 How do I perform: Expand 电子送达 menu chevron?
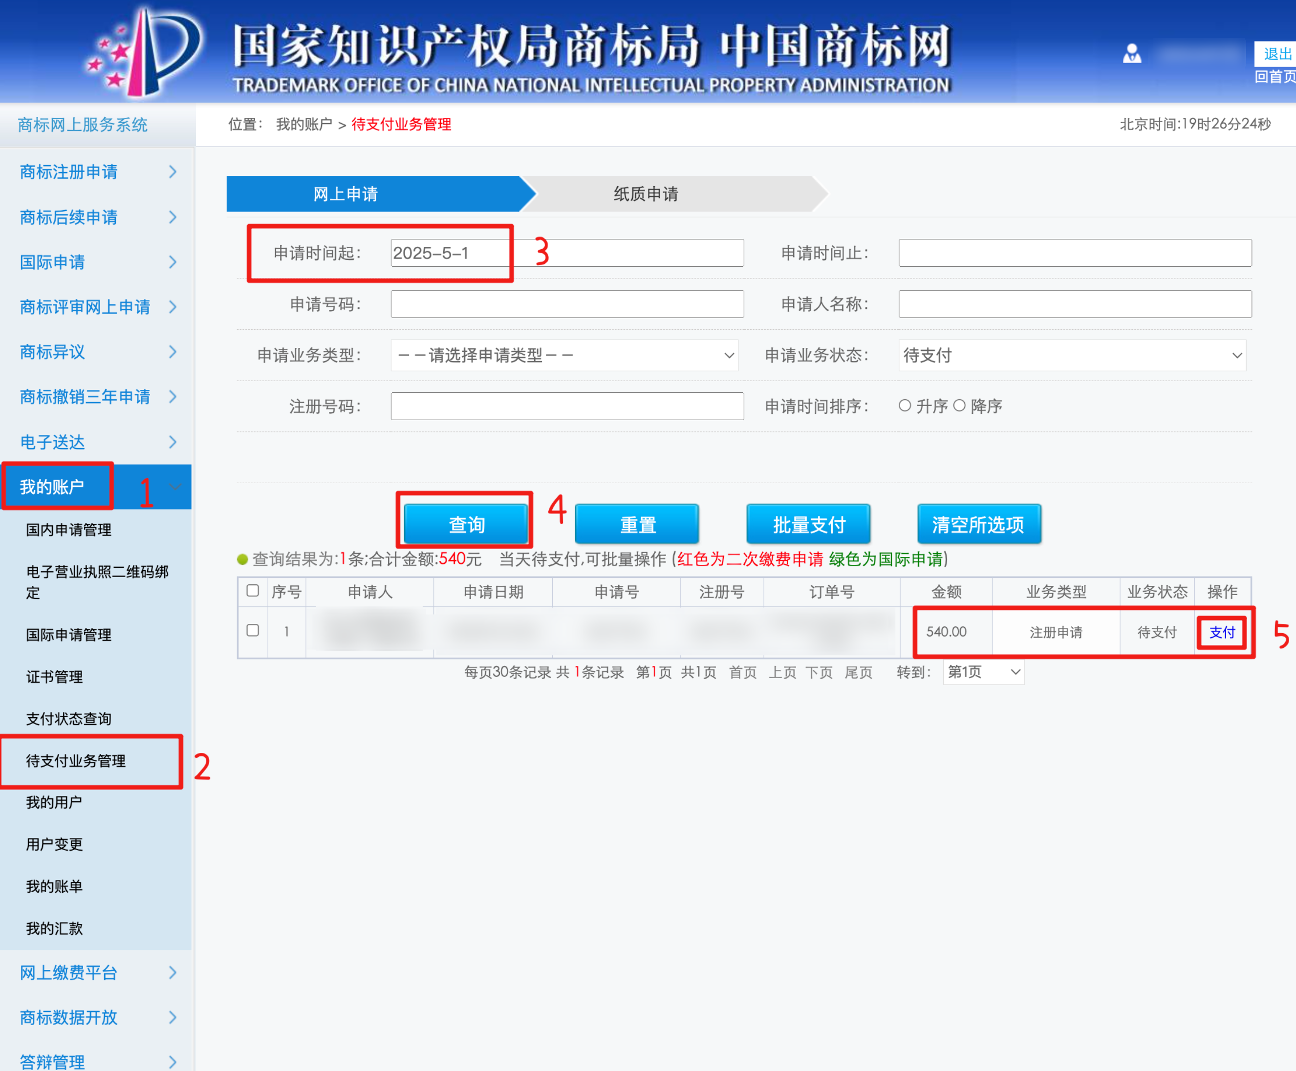(x=173, y=442)
